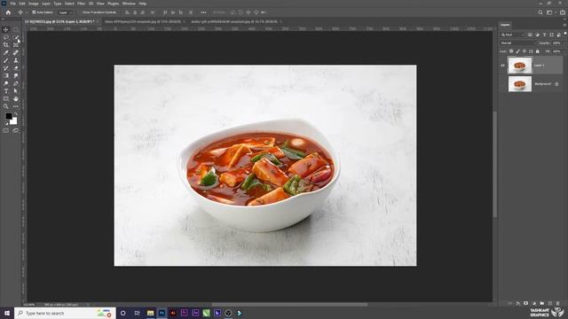This screenshot has height=319, width=568.
Task: Select the Move tool in the toolbox
Action: tap(6, 29)
